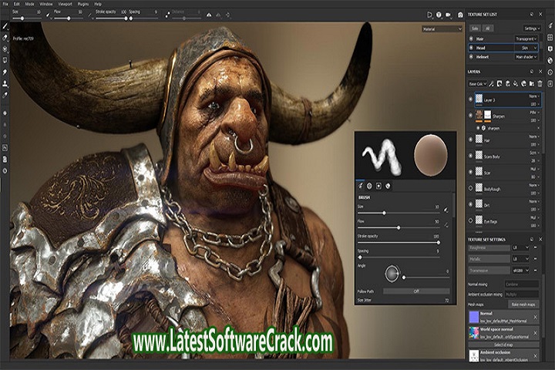Hide the Scar layer
This screenshot has height=370, width=555.
471,172
